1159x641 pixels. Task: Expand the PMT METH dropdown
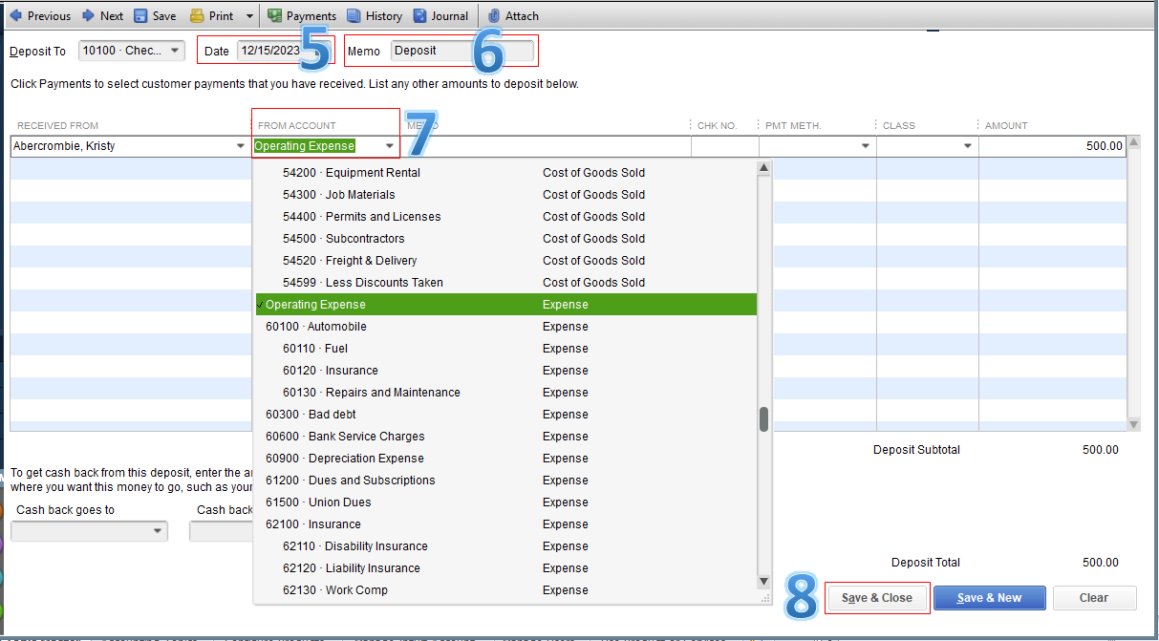click(864, 146)
